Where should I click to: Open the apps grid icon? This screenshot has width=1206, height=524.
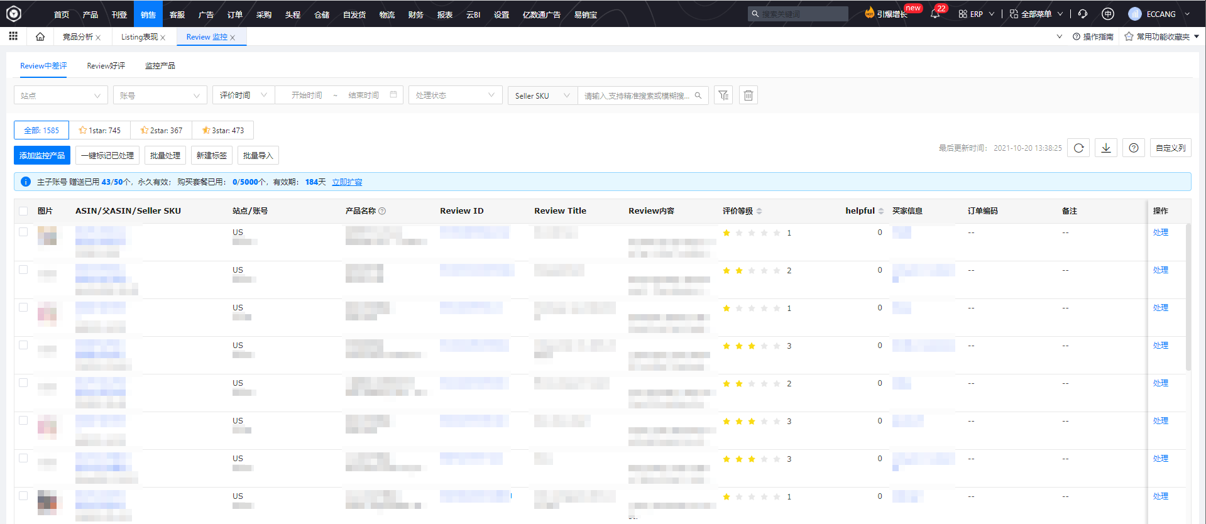(13, 36)
